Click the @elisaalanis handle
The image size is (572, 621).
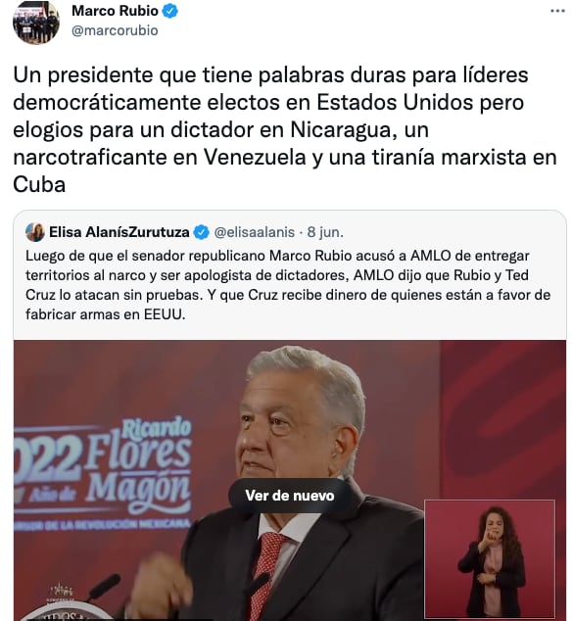(255, 232)
